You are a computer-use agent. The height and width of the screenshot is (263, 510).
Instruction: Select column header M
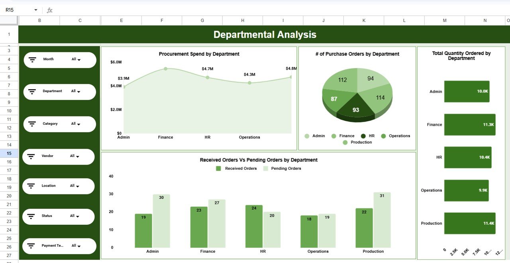tap(444, 20)
